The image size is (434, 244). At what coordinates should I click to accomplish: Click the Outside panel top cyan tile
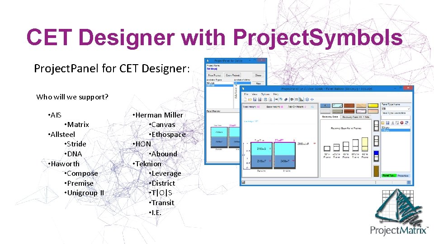point(261,149)
